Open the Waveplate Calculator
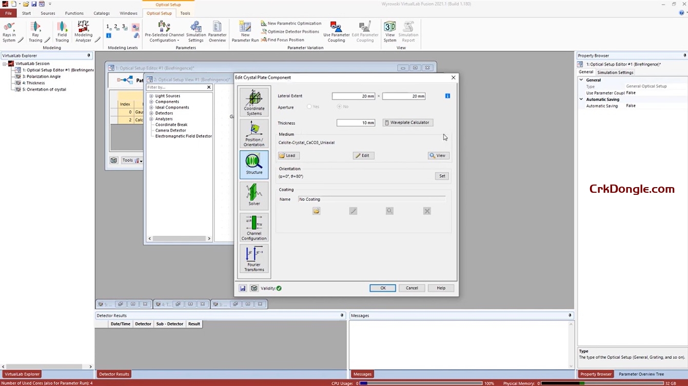The image size is (688, 386). tap(407, 123)
